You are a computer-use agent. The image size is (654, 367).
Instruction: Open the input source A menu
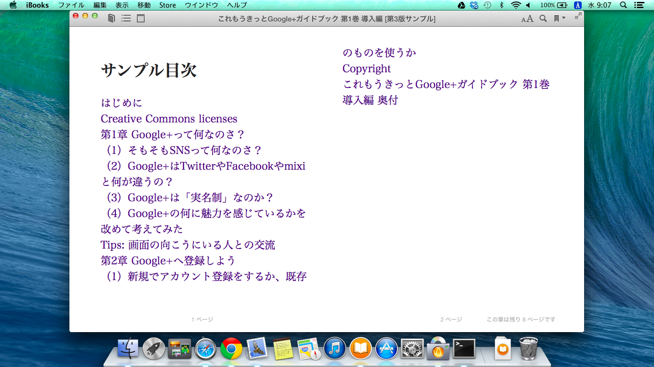pyautogui.click(x=578, y=5)
